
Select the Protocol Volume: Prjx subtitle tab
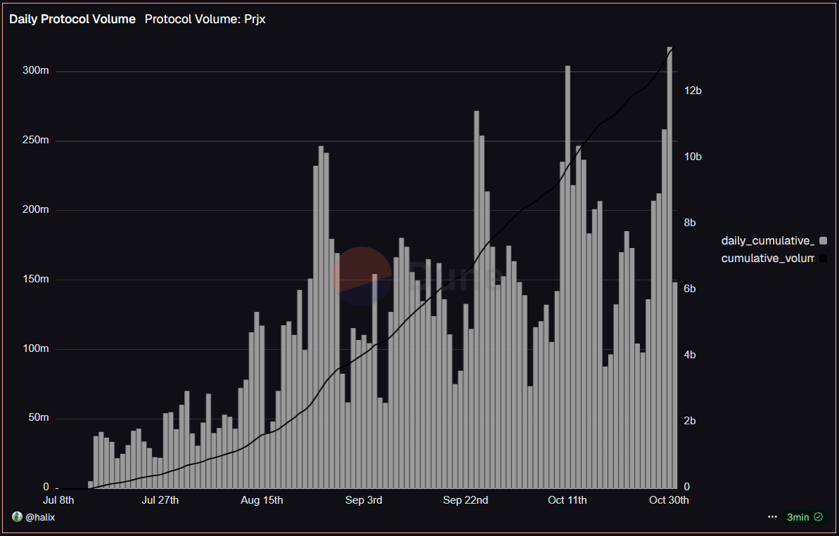point(205,19)
